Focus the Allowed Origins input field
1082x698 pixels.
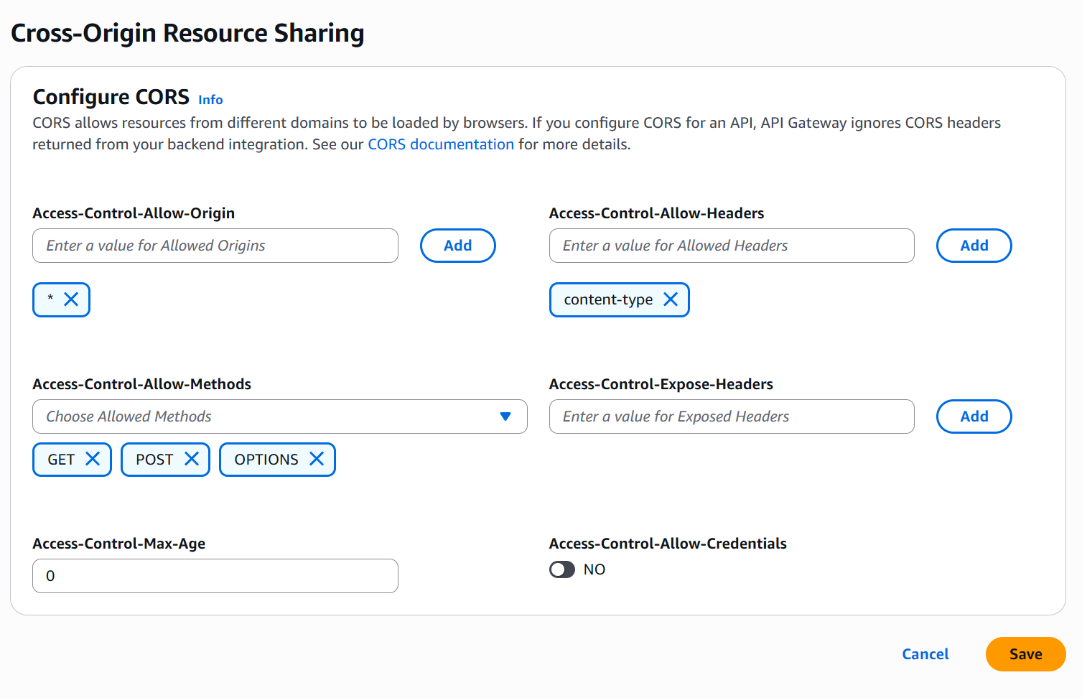pos(215,246)
